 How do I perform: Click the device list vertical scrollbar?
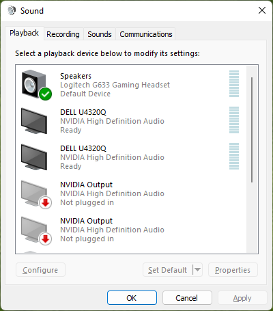click(x=252, y=159)
